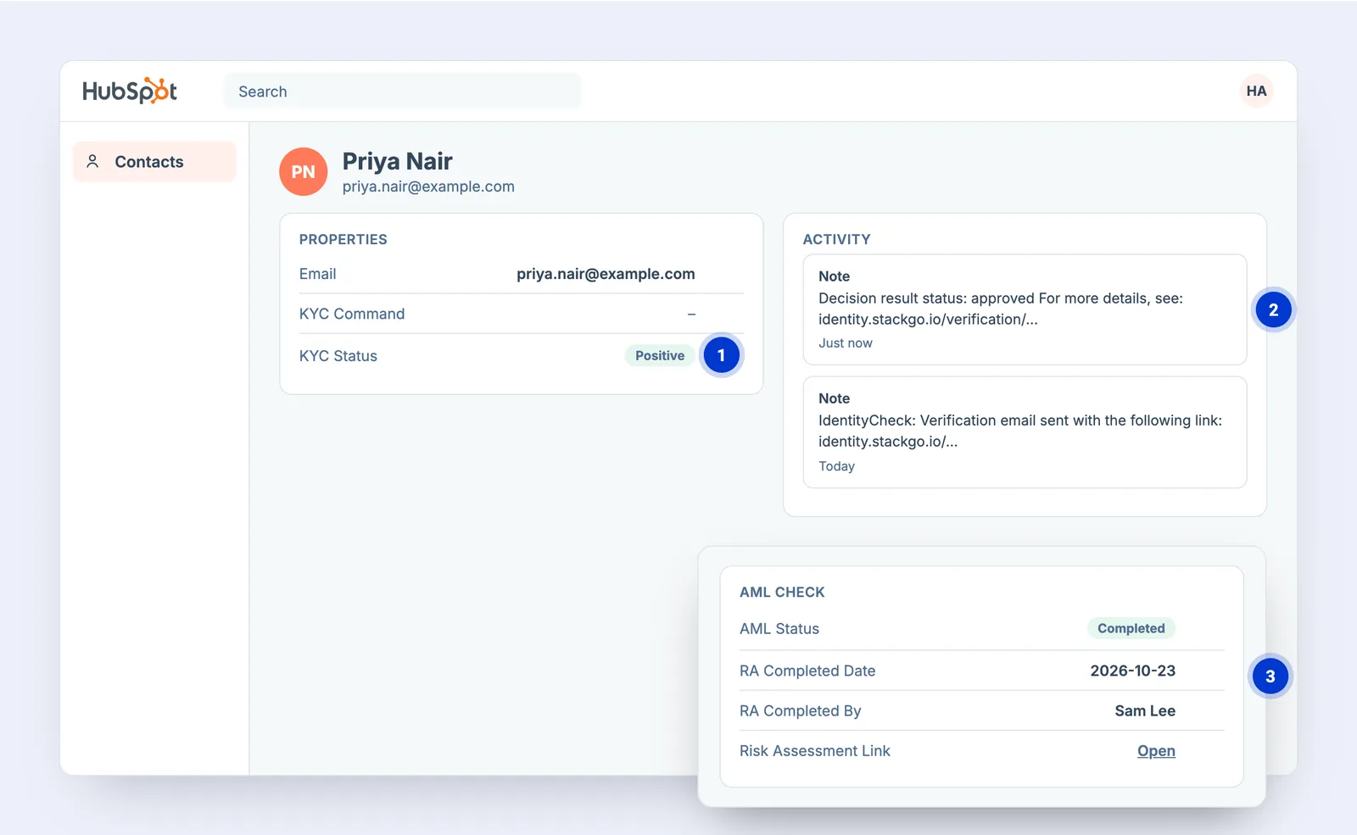Screen dimensions: 1357x835
Task: Select the Priya Nair heading
Action: 397,161
